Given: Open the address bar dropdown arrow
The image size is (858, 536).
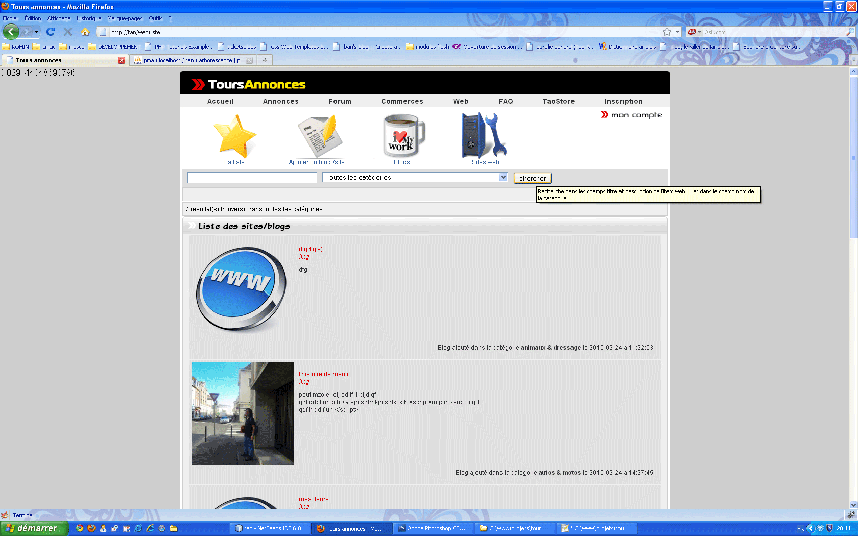Looking at the screenshot, I should pos(678,32).
